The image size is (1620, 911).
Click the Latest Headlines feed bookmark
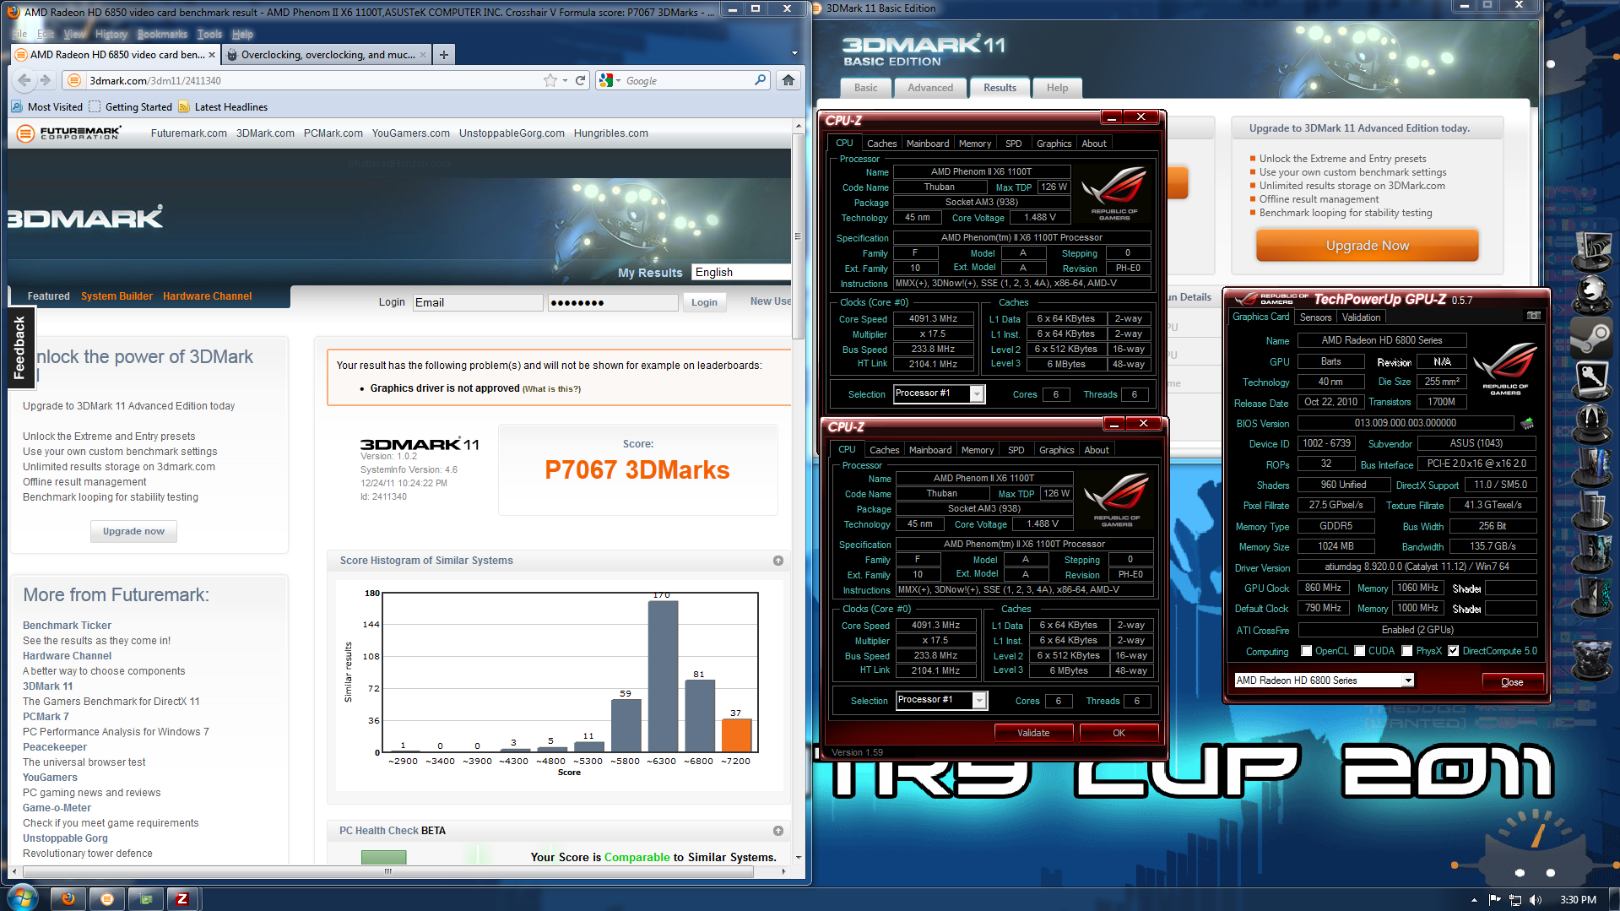pos(223,107)
